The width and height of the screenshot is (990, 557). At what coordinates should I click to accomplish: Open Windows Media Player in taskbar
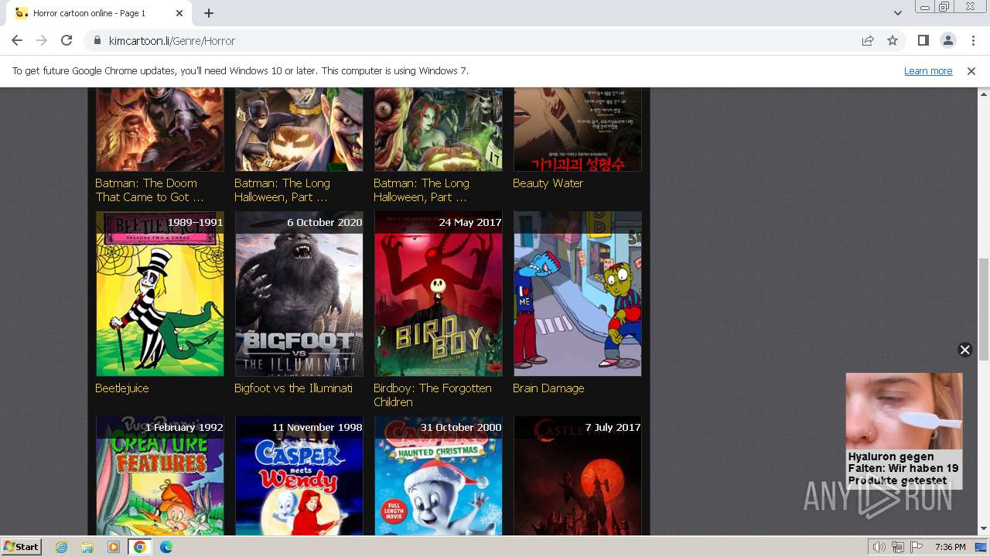point(114,547)
